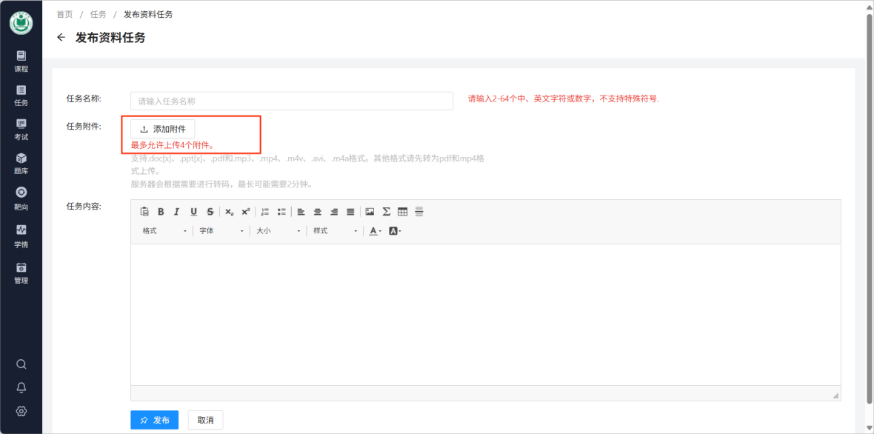Open 题库 in the sidebar
Viewport: 874px width, 434px height.
[x=21, y=164]
